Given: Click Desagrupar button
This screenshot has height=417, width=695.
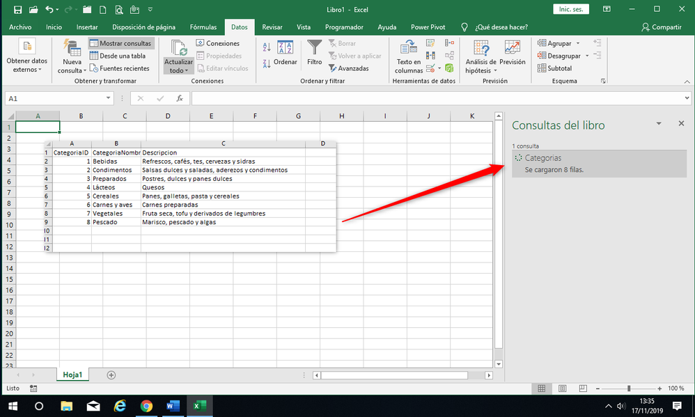Looking at the screenshot, I should [x=559, y=56].
